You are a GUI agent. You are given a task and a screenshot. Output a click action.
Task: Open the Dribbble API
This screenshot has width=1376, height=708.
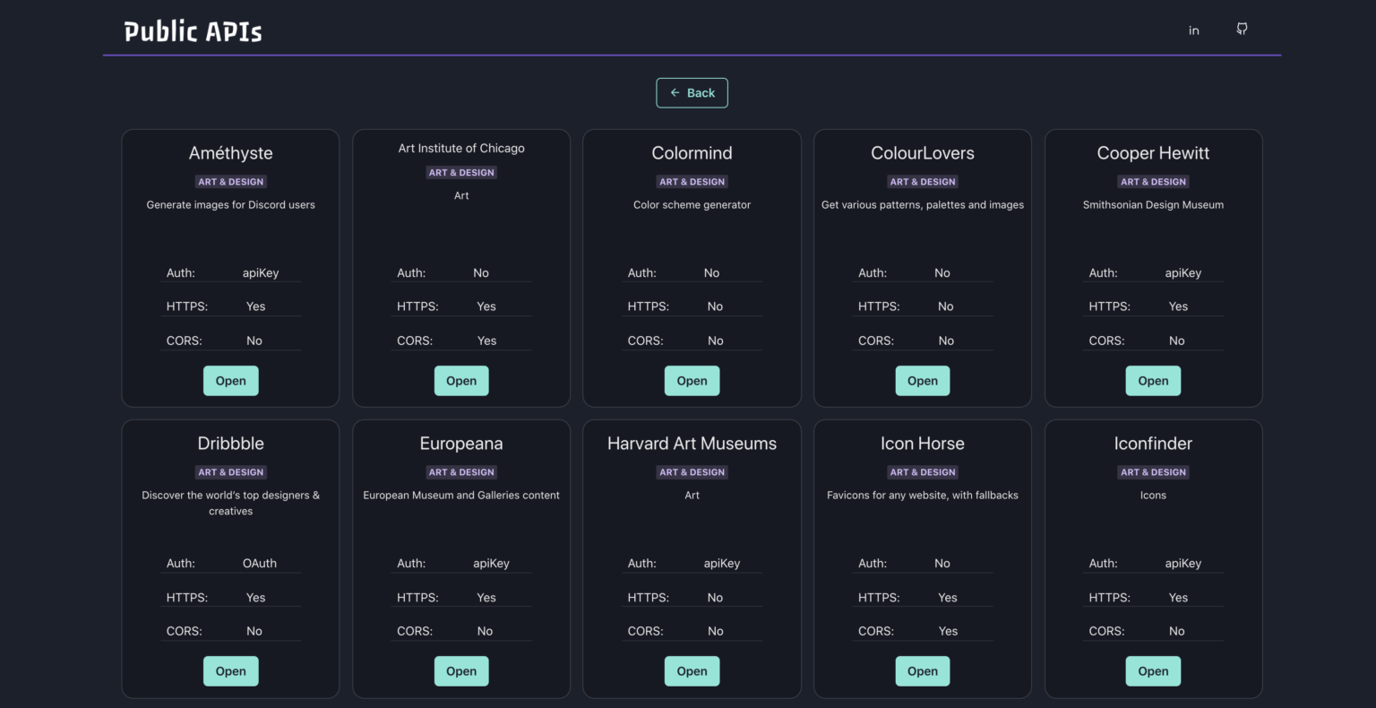point(230,670)
